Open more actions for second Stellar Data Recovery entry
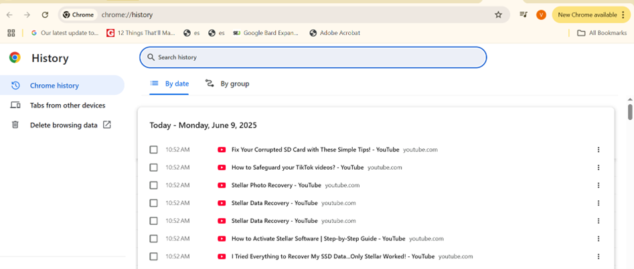The width and height of the screenshot is (634, 269). (x=599, y=220)
